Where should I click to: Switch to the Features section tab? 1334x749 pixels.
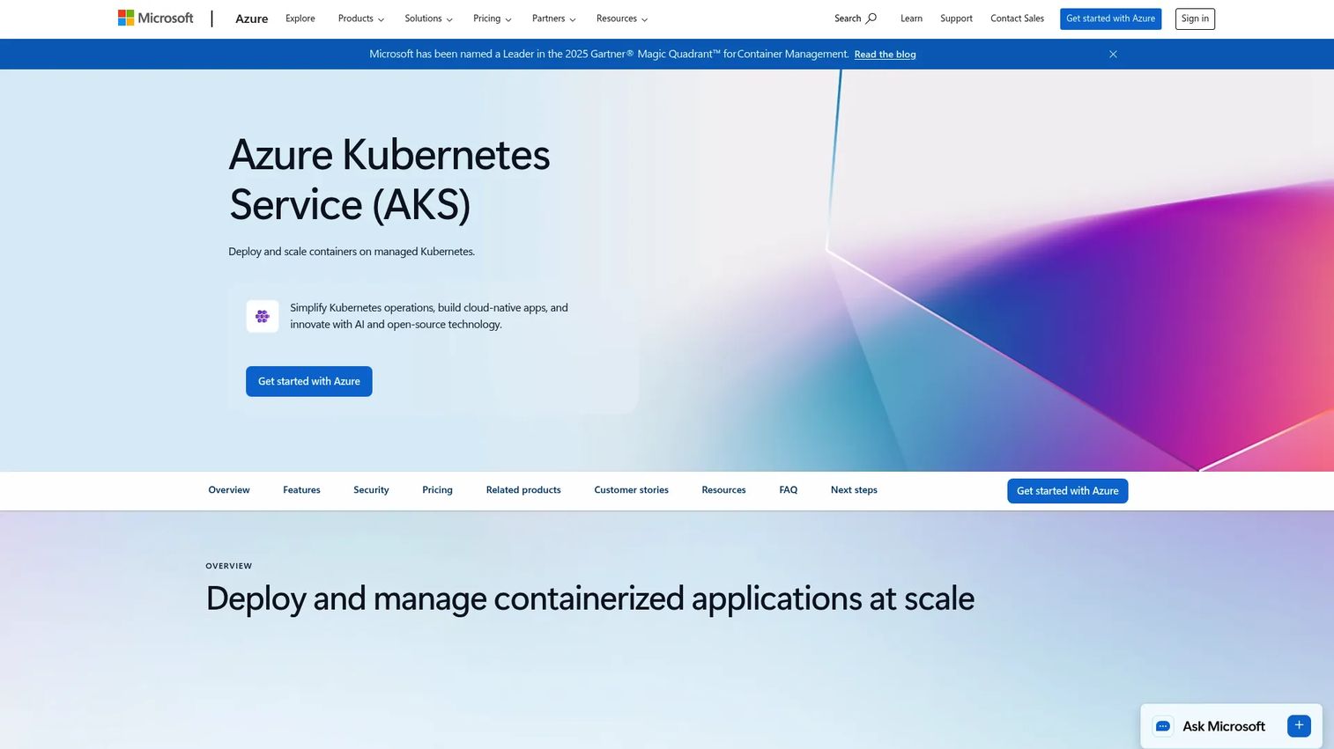pyautogui.click(x=301, y=490)
